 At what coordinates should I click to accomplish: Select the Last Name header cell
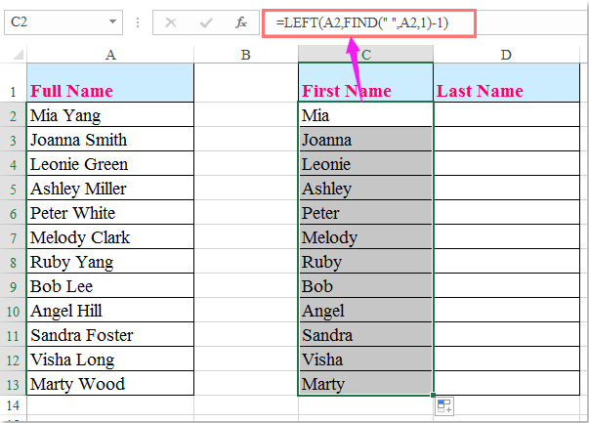(x=506, y=91)
